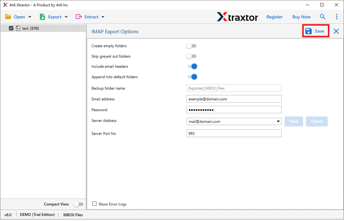Enable the Create empty folders toggle
The image size is (344, 221).
coord(191,46)
